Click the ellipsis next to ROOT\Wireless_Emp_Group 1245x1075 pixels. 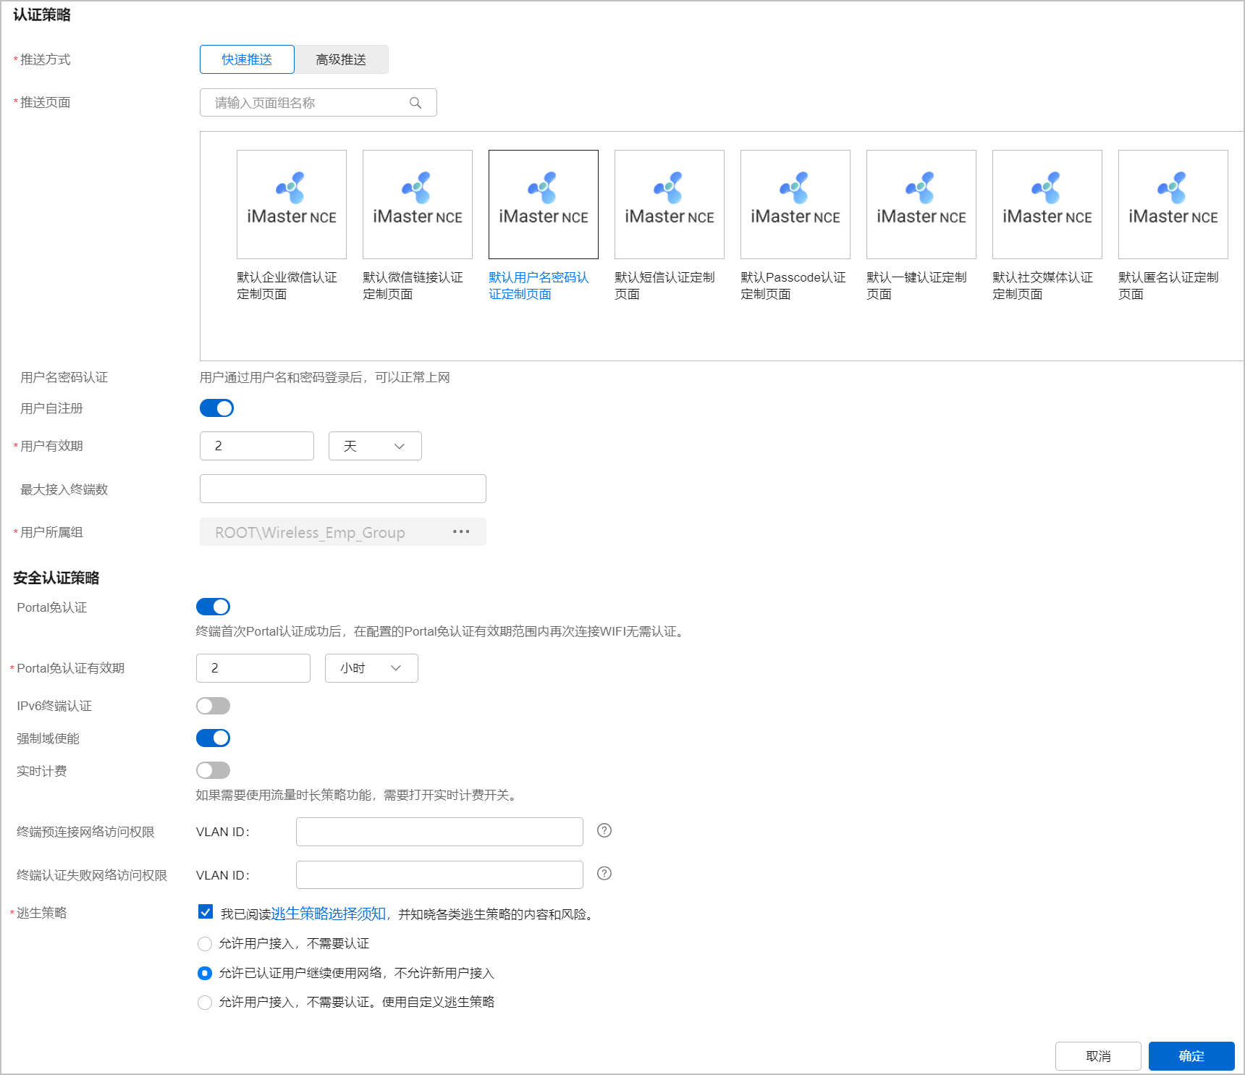[461, 531]
